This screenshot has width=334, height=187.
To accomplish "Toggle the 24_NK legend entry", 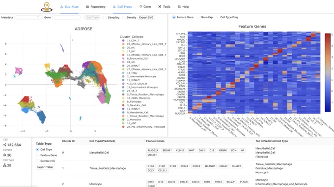I will (x=129, y=62).
